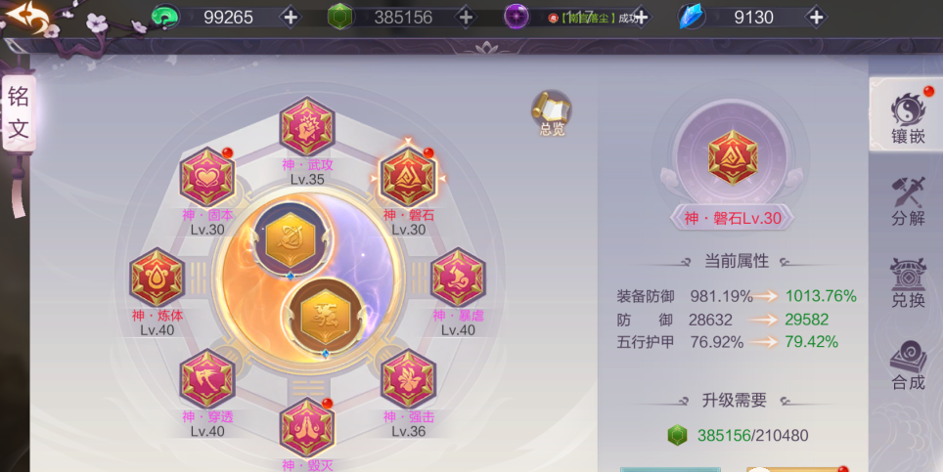This screenshot has height=473, width=944.
Task: Select the 神·炼体 Lv.40 inscription icon
Action: click(157, 278)
